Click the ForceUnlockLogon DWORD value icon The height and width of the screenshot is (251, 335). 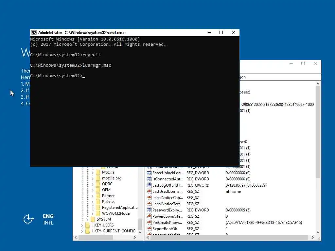point(149,173)
